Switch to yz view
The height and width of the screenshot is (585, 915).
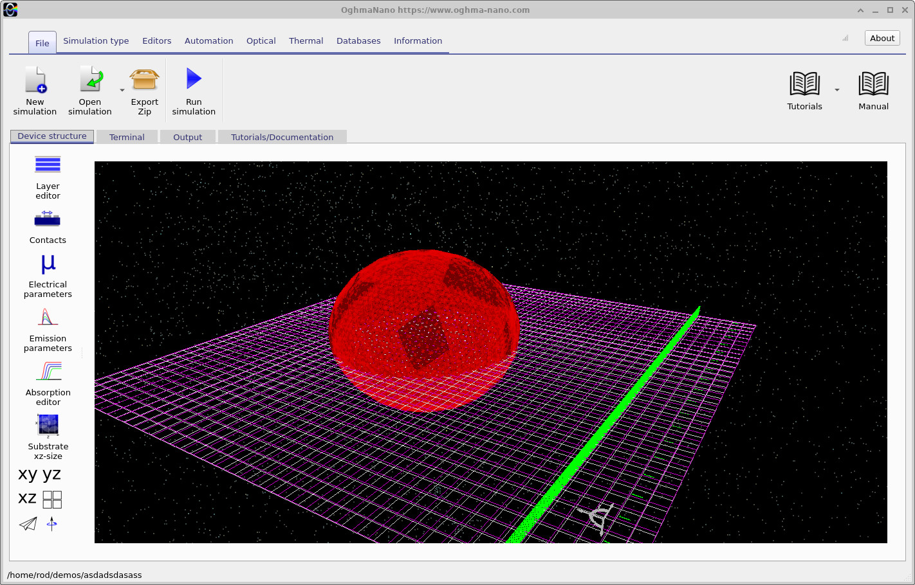pyautogui.click(x=52, y=474)
